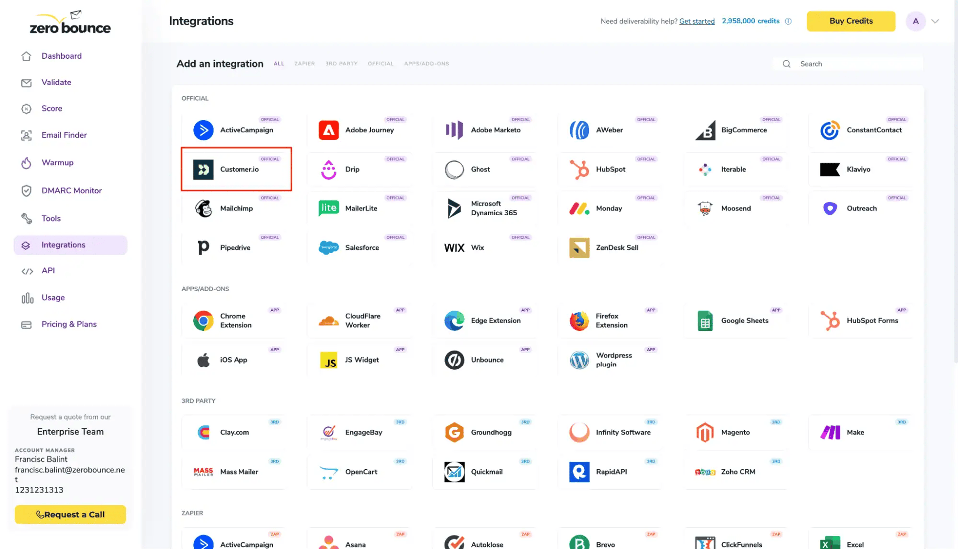
Task: Switch to the 3RD PARTY filter tab
Action: point(341,64)
